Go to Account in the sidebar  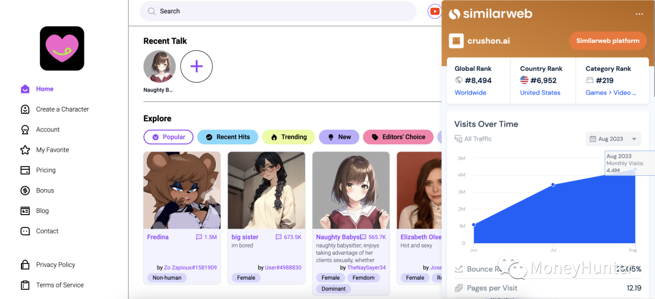click(x=48, y=129)
